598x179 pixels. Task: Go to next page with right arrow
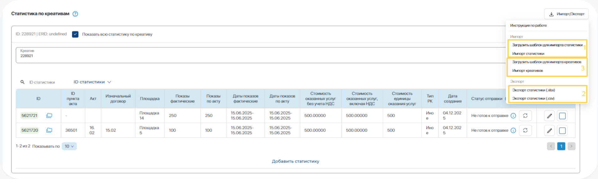(x=571, y=146)
